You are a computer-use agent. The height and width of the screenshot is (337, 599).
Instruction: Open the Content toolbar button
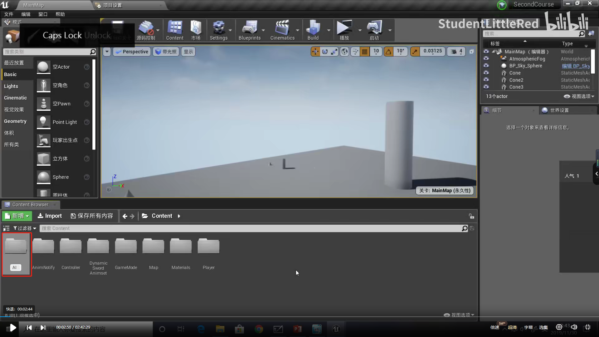[175, 30]
